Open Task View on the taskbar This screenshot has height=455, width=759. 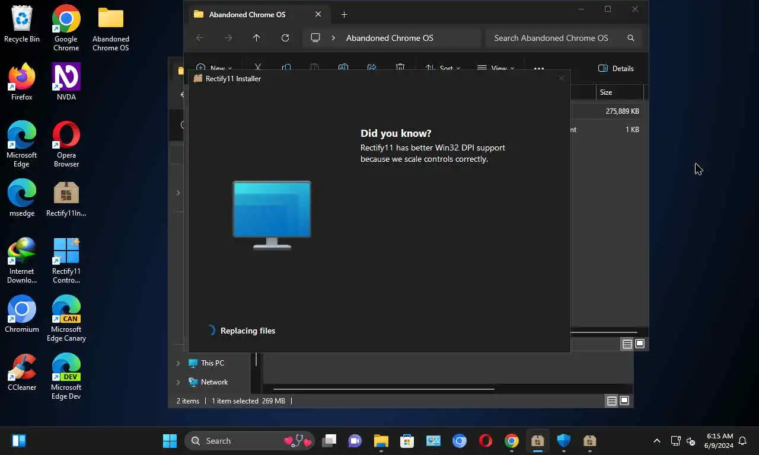click(329, 441)
